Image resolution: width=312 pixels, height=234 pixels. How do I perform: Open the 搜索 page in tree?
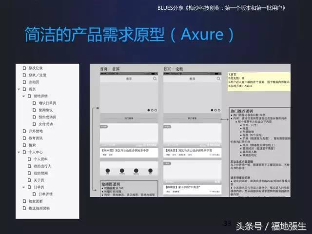(32, 145)
